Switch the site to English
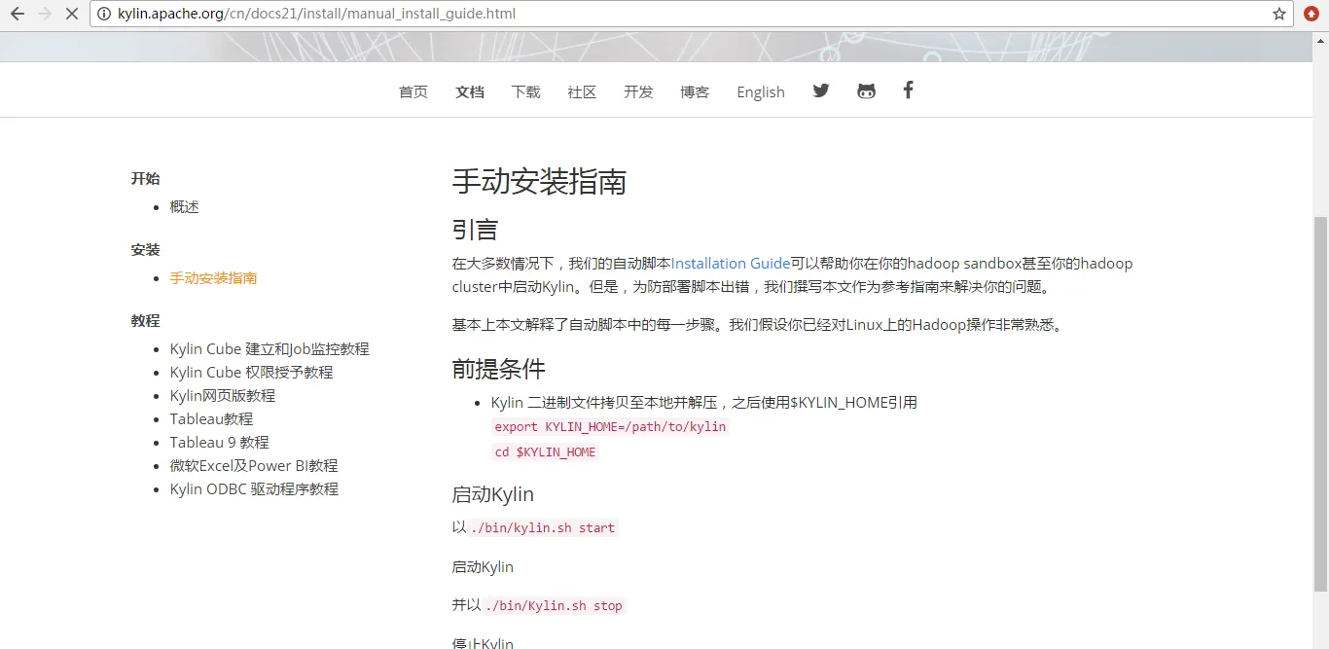 [x=761, y=91]
